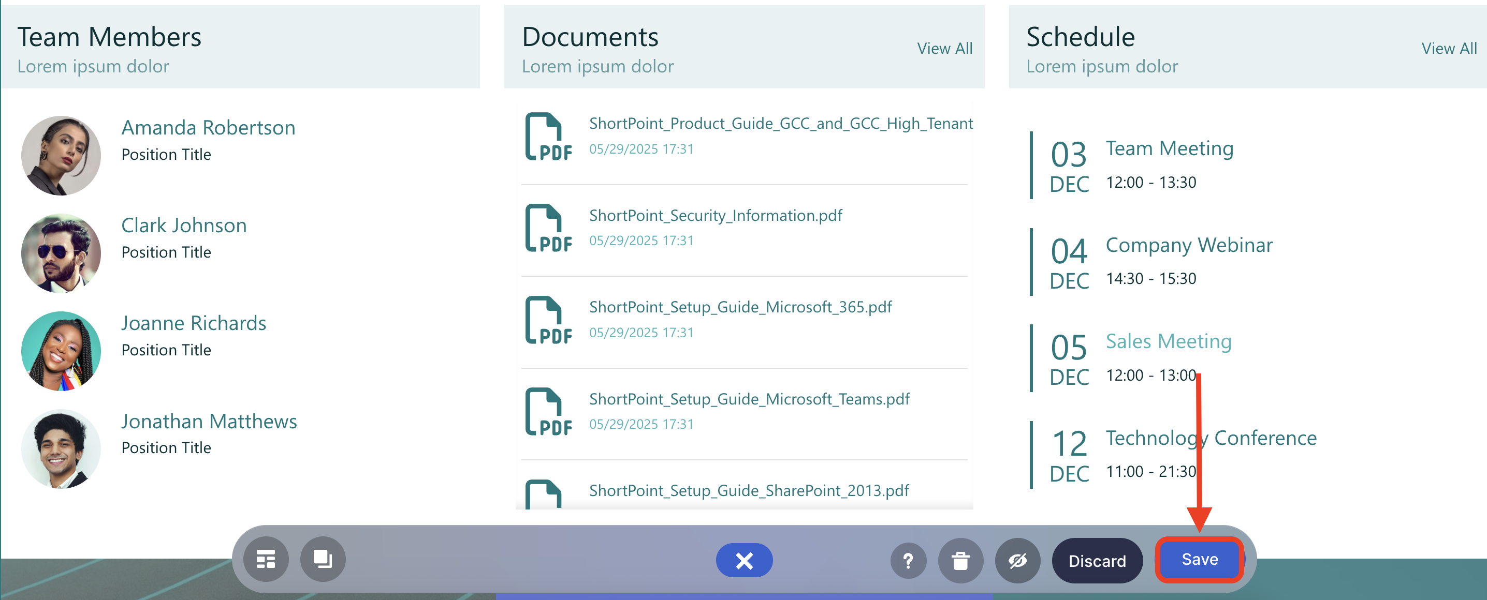Select Joanne Richards' avatar image
This screenshot has height=600, width=1487.
(61, 351)
